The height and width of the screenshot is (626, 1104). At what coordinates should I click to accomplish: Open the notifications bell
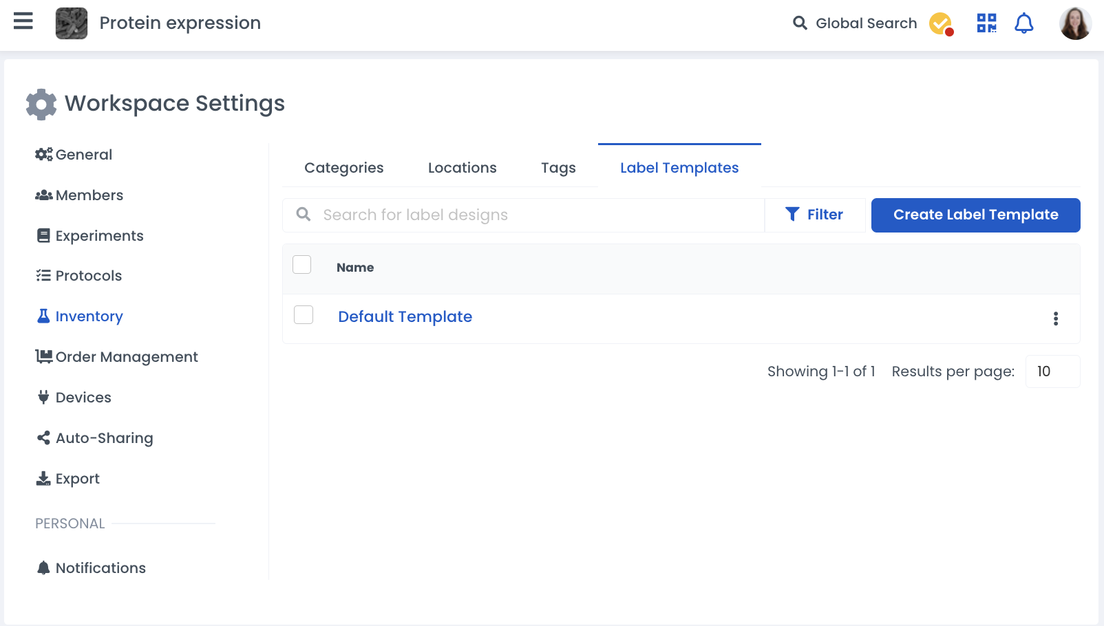tap(1024, 23)
